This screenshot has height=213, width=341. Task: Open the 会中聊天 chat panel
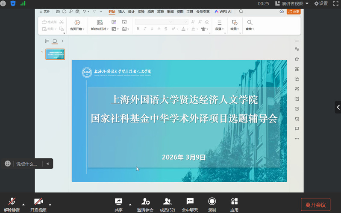[x=190, y=204]
